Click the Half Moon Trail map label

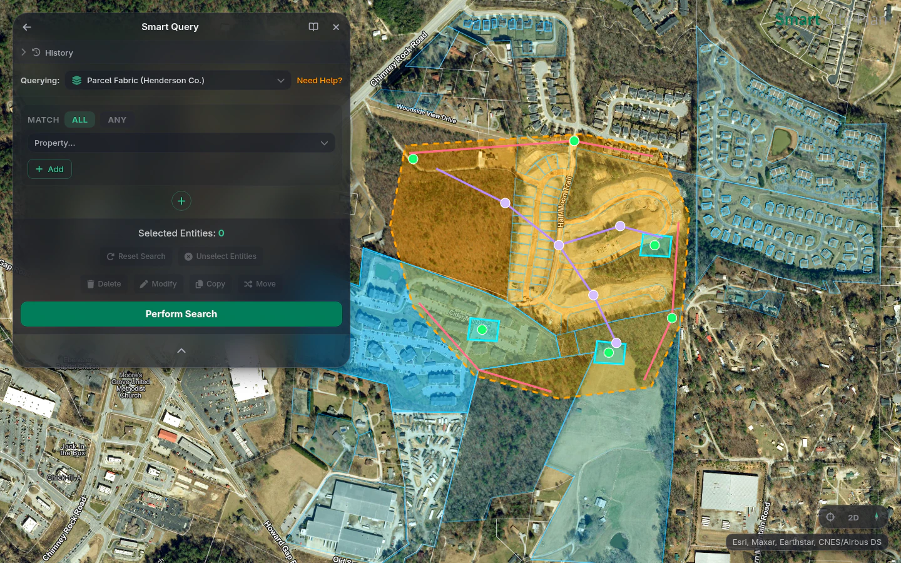coord(565,201)
